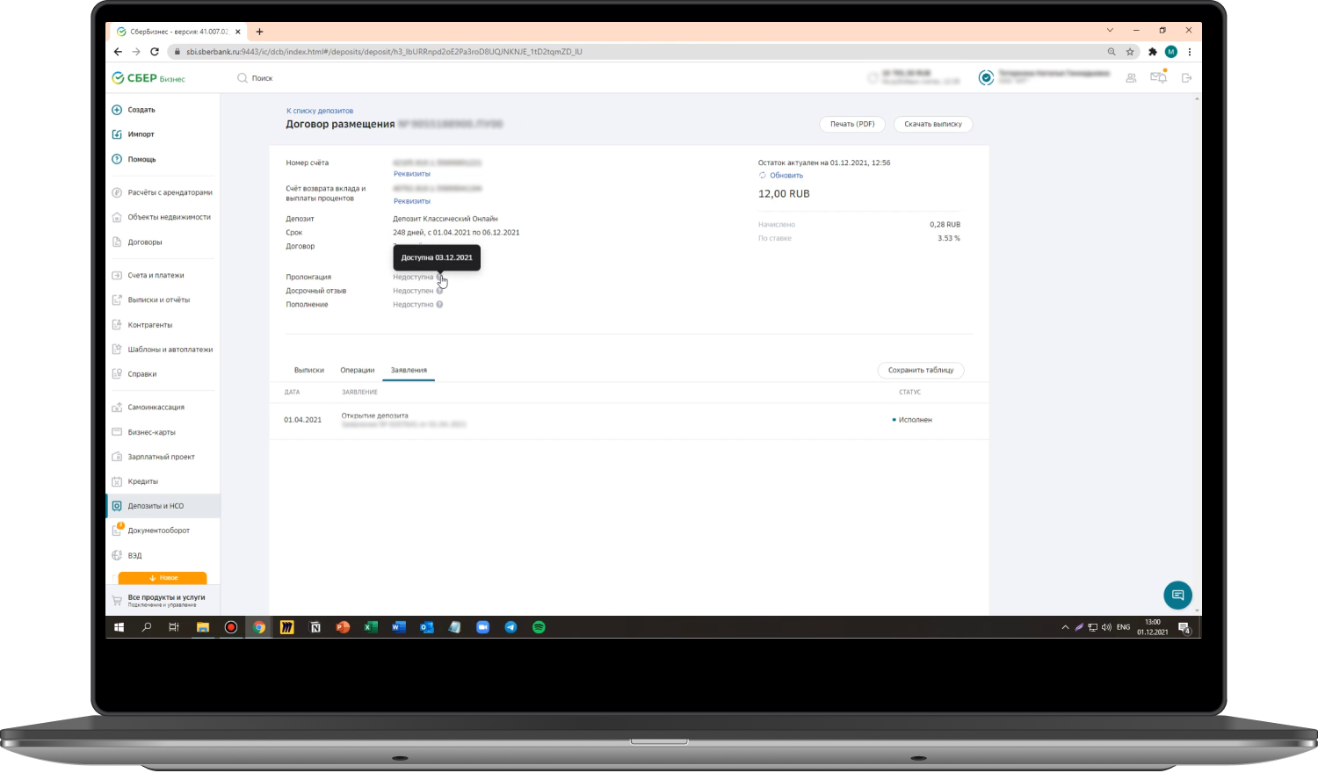The width and height of the screenshot is (1318, 773).
Task: Click the logout icon in header
Action: (x=1187, y=78)
